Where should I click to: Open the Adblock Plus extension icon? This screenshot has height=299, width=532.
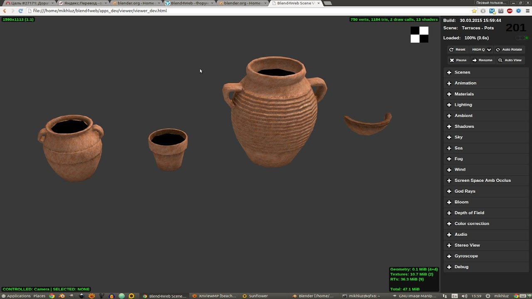coord(510,11)
